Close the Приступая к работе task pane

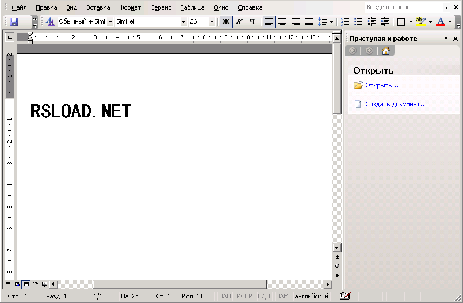click(456, 39)
